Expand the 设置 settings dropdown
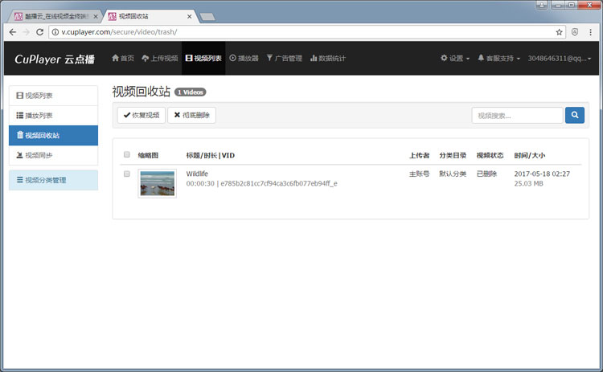The image size is (603, 372). (x=455, y=59)
